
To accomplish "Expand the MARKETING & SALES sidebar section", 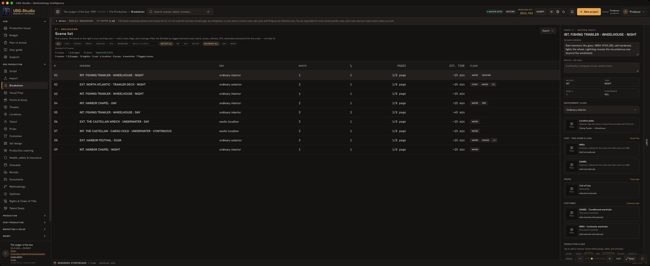I will tap(44, 229).
